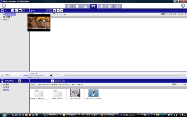Open the WALKMAN device dropdown
Image resolution: width=187 pixels, height=117 pixels.
[x=12, y=75]
